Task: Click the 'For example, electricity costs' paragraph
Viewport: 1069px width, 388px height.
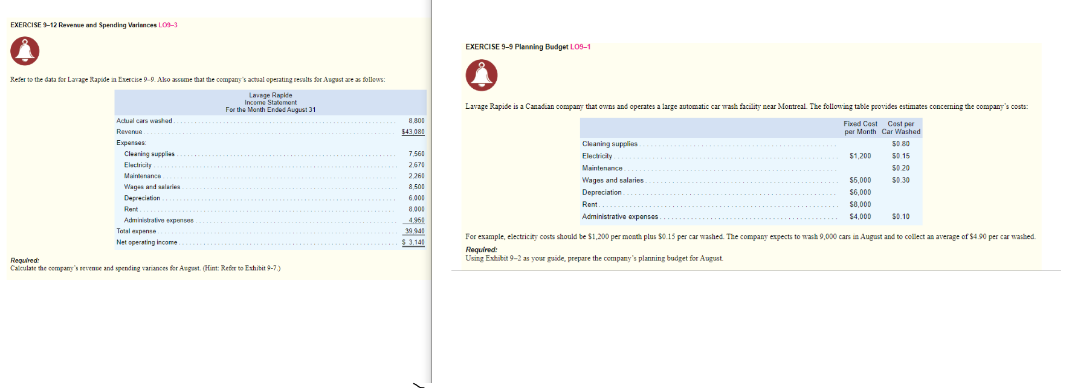Action: click(x=750, y=237)
